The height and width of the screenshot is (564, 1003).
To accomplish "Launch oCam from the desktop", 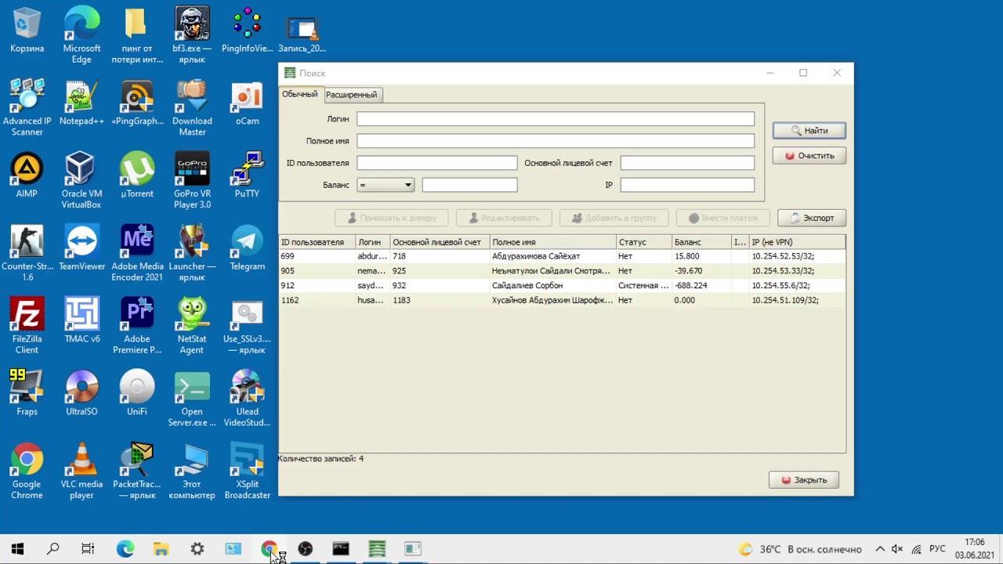I will coord(247,102).
